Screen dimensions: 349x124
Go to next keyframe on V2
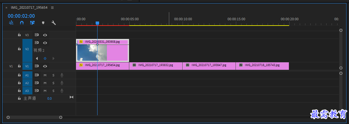pyautogui.click(x=53, y=59)
